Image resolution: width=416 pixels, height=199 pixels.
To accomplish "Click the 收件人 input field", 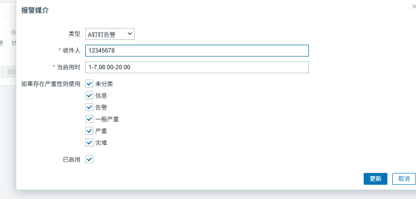I will [197, 51].
